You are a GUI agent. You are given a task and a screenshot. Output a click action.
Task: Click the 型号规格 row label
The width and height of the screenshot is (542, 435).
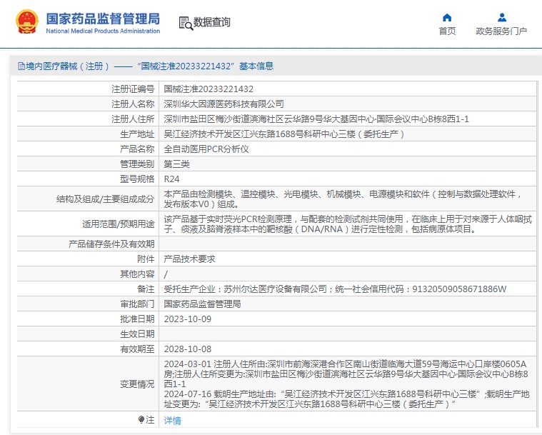click(x=137, y=179)
